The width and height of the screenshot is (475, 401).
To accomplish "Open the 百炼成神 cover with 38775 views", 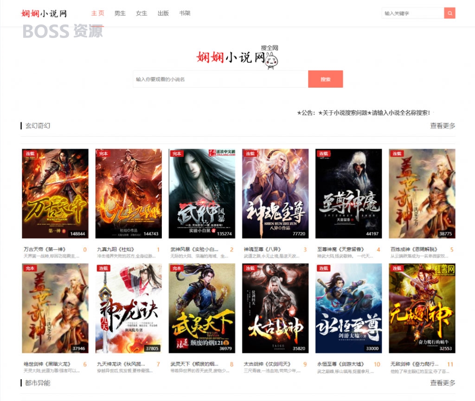I will pyautogui.click(x=422, y=193).
